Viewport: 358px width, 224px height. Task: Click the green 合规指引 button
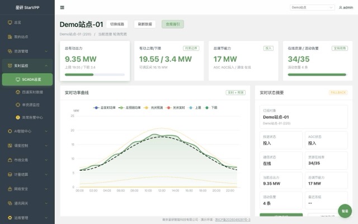[173, 24]
